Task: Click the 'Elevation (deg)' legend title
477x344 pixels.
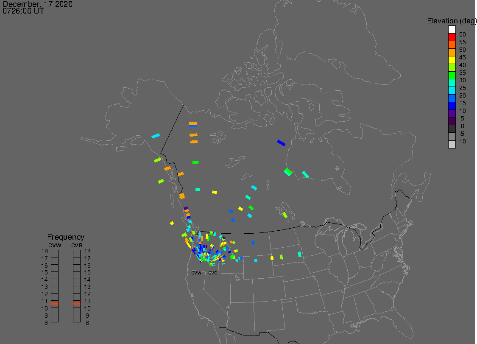Action: [x=452, y=21]
